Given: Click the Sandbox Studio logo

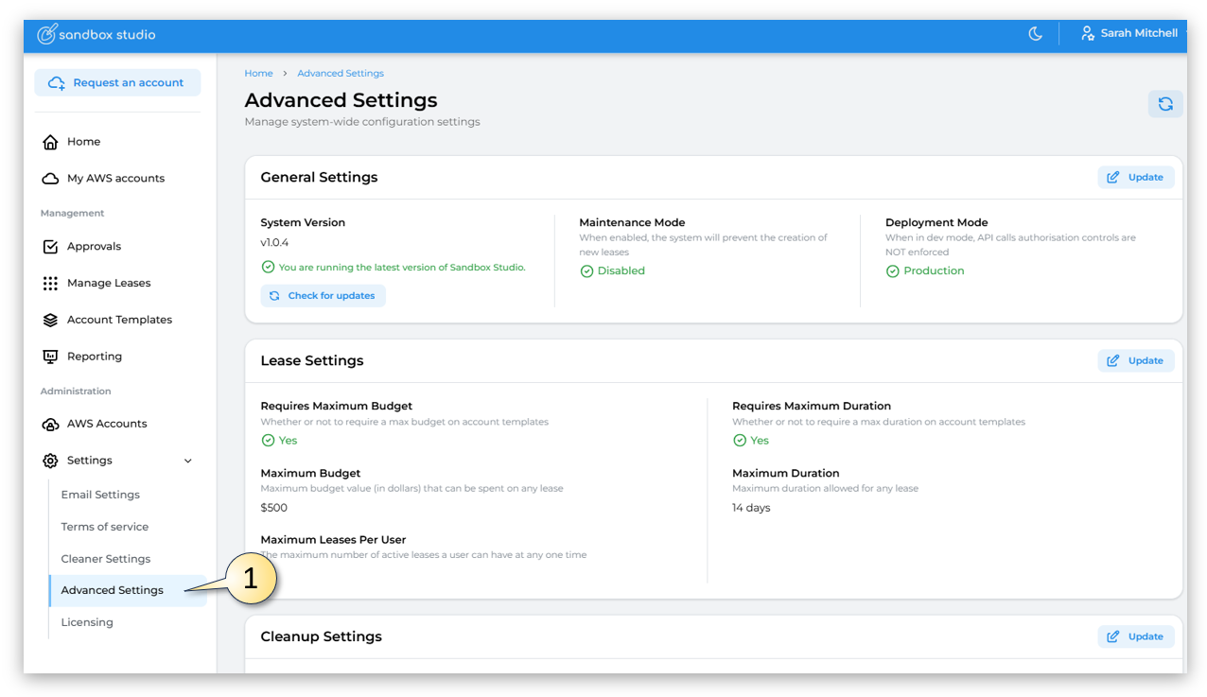Looking at the screenshot, I should [x=96, y=35].
